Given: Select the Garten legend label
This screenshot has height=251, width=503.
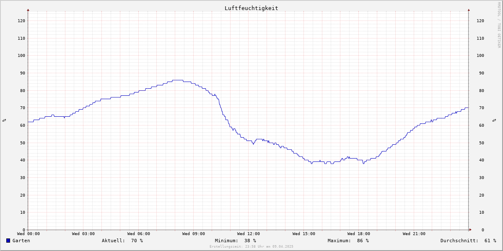Looking at the screenshot, I should tap(21, 241).
